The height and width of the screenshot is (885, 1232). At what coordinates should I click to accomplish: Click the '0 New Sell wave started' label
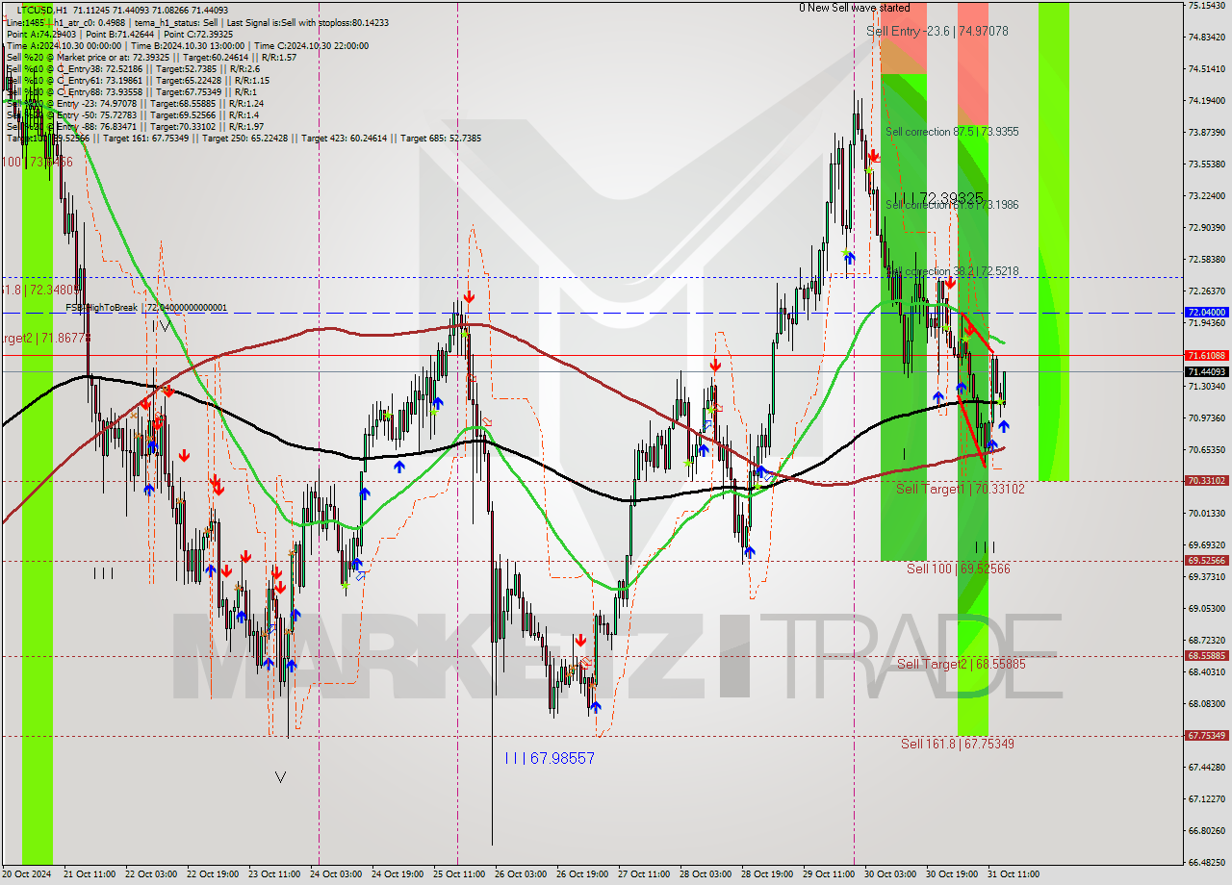point(854,8)
